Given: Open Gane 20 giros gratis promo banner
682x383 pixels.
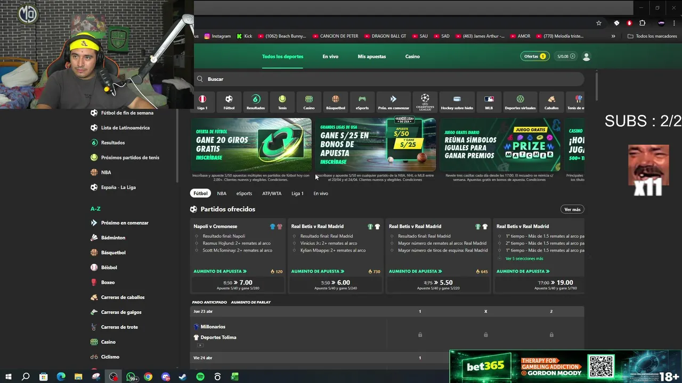Looking at the screenshot, I should click(251, 144).
